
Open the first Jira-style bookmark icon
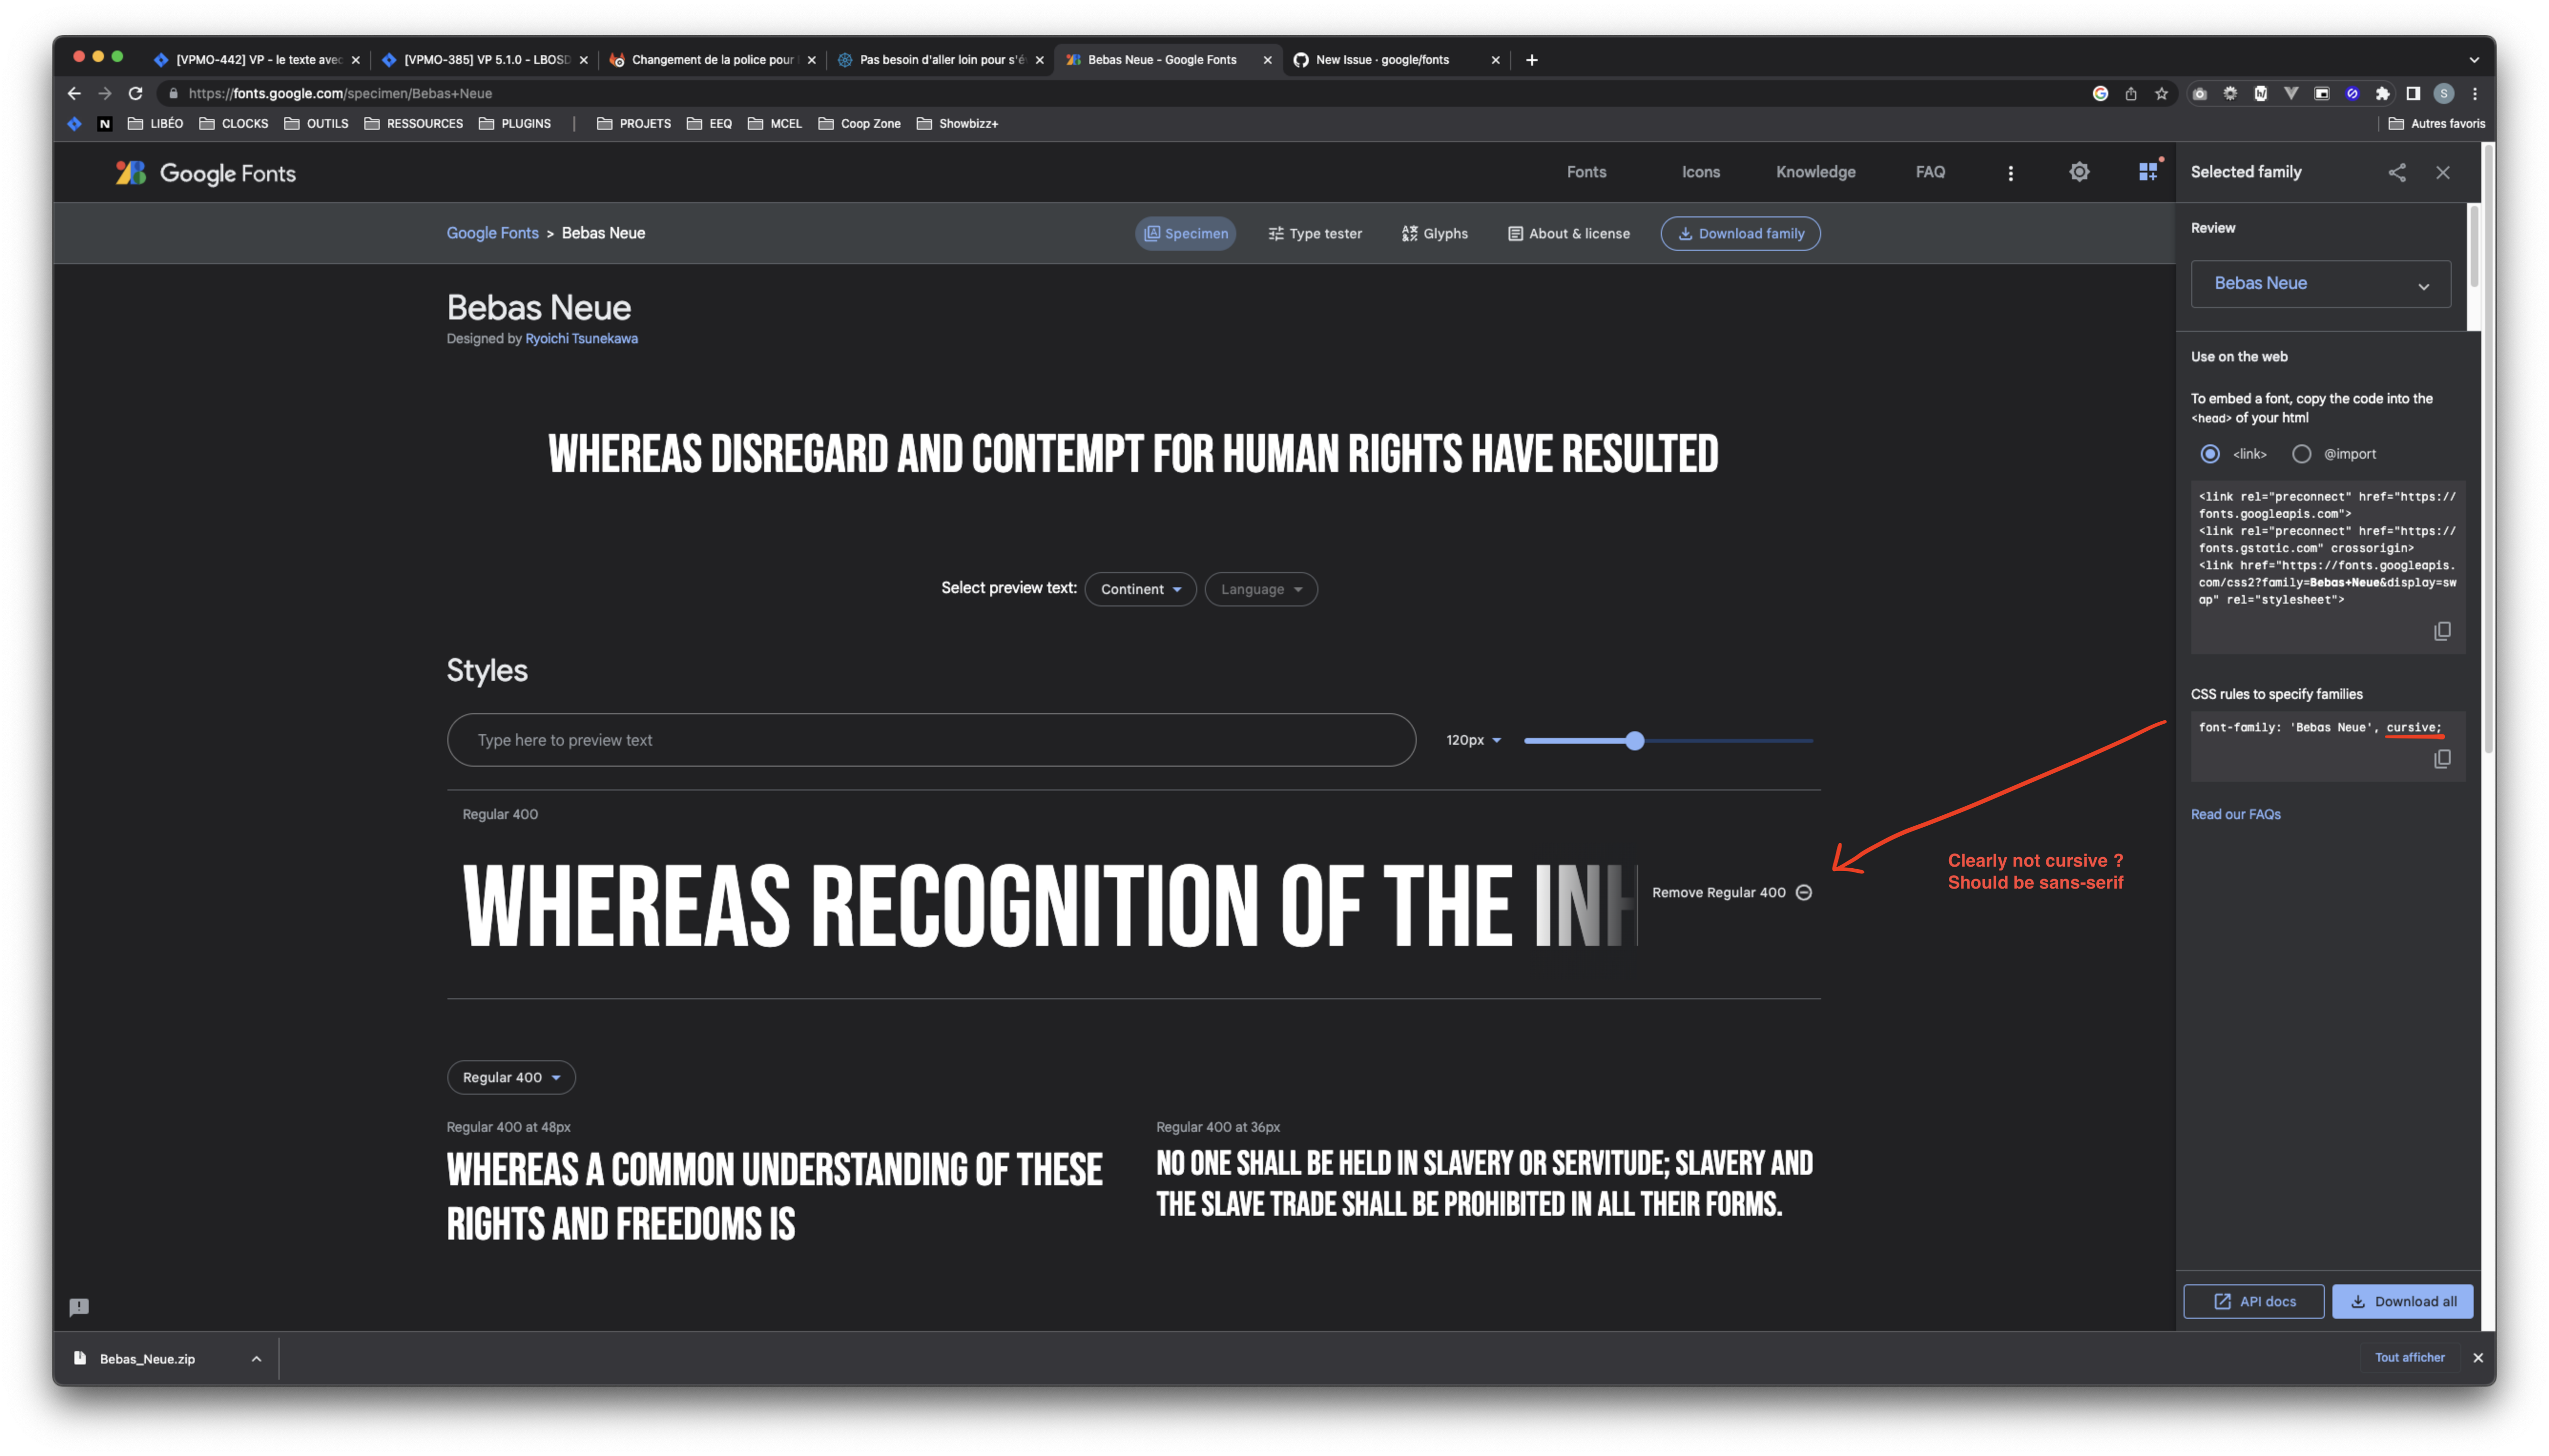click(x=74, y=124)
